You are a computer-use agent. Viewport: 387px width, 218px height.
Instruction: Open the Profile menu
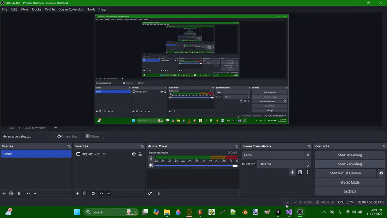point(50,9)
